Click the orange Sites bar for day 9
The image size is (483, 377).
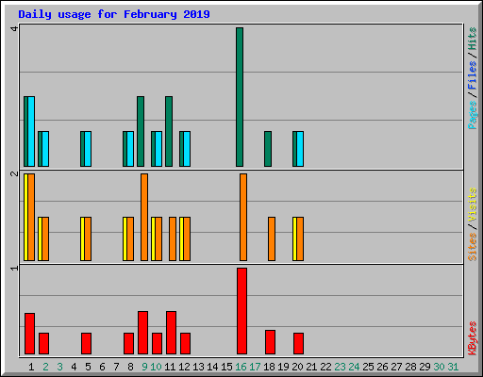[144, 217]
